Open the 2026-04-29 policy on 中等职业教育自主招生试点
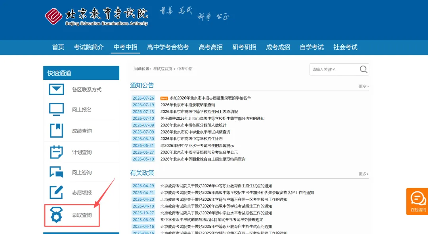428x234 pixels. 216,186
